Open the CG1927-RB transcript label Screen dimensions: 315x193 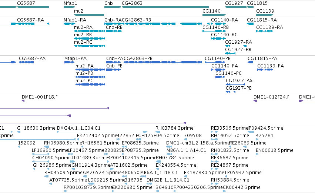tap(238, 50)
